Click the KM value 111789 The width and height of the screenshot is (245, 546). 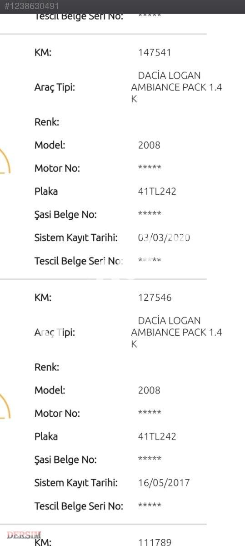click(155, 542)
